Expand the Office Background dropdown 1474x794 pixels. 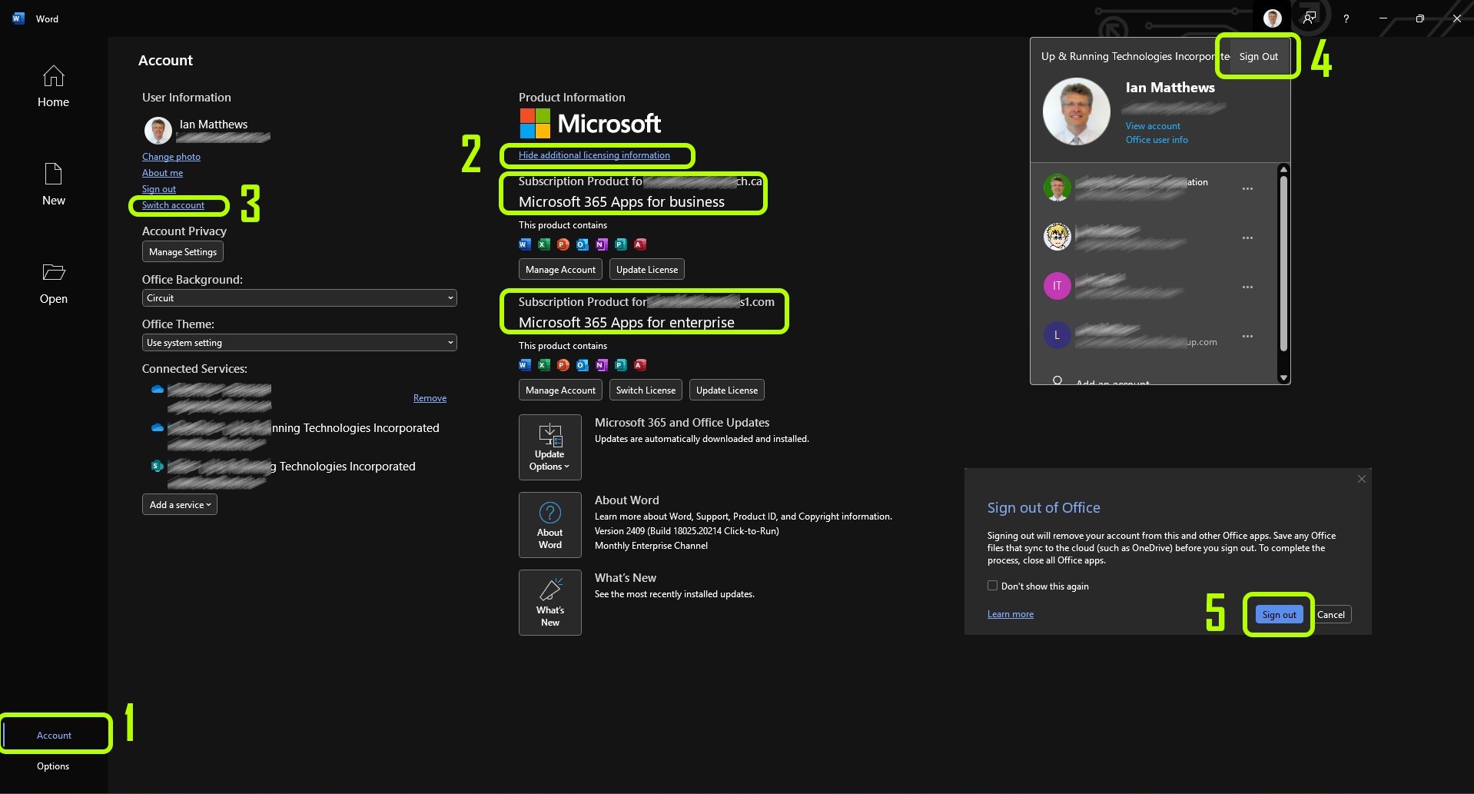click(299, 298)
